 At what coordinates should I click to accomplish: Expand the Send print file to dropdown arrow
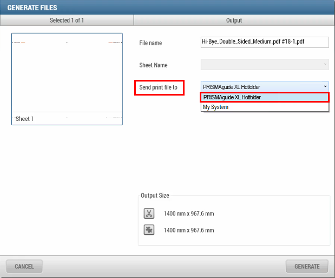pyautogui.click(x=325, y=86)
